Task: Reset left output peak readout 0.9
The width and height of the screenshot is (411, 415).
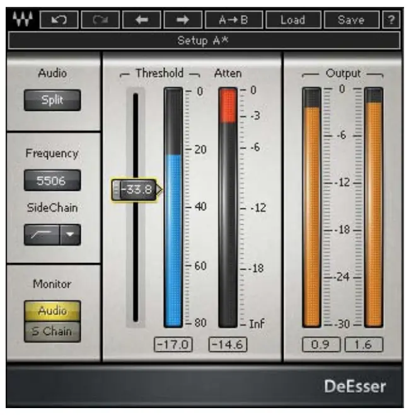Action: point(321,344)
